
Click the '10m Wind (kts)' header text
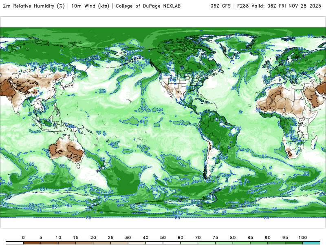(x=90, y=6)
